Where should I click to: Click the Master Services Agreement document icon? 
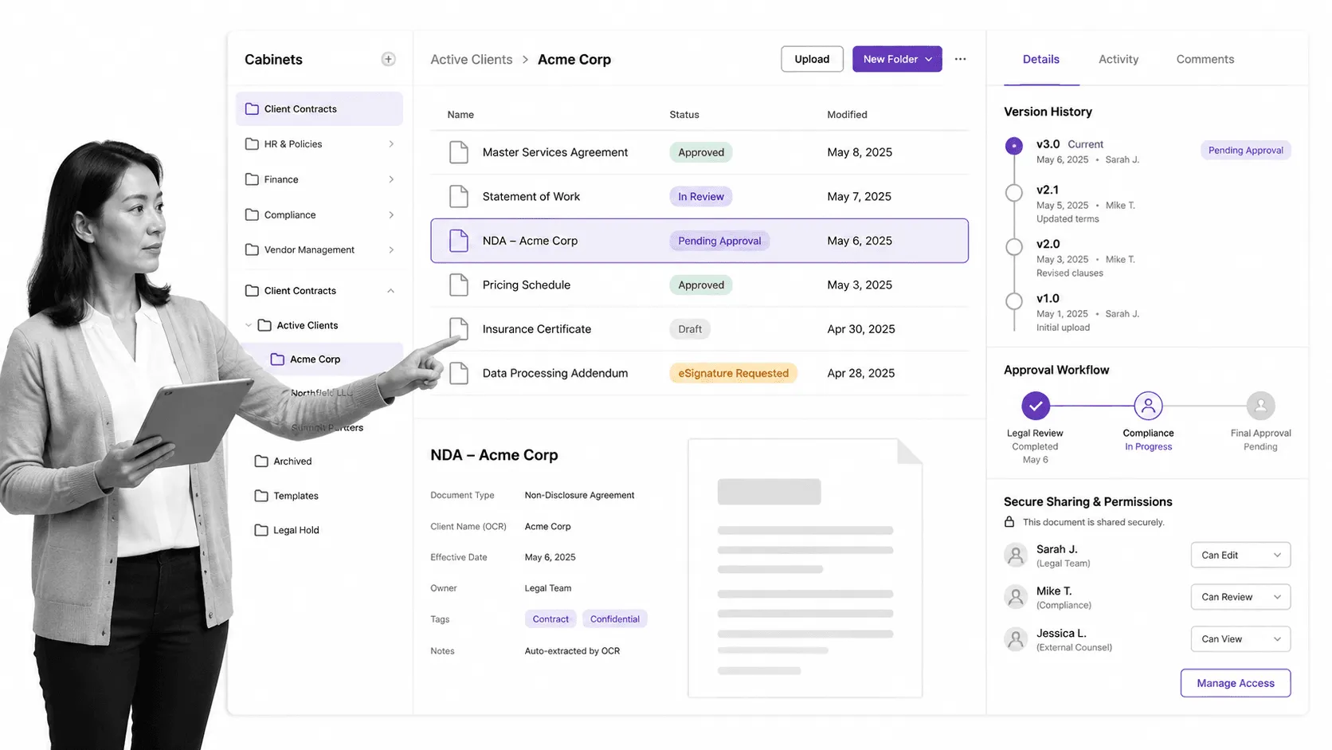(459, 152)
